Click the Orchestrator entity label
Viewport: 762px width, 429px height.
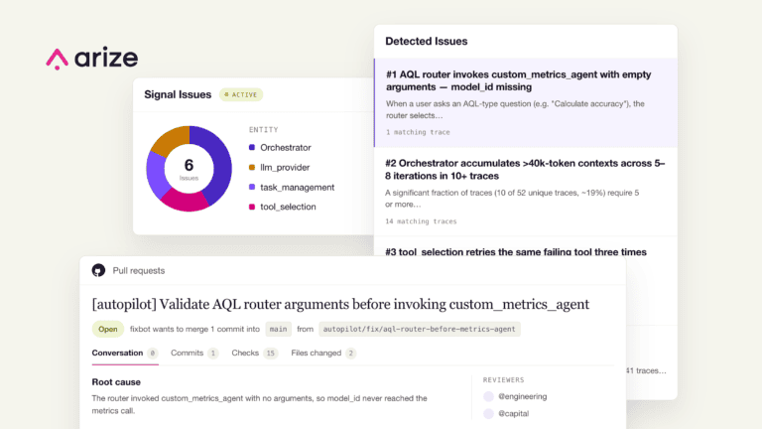(286, 147)
